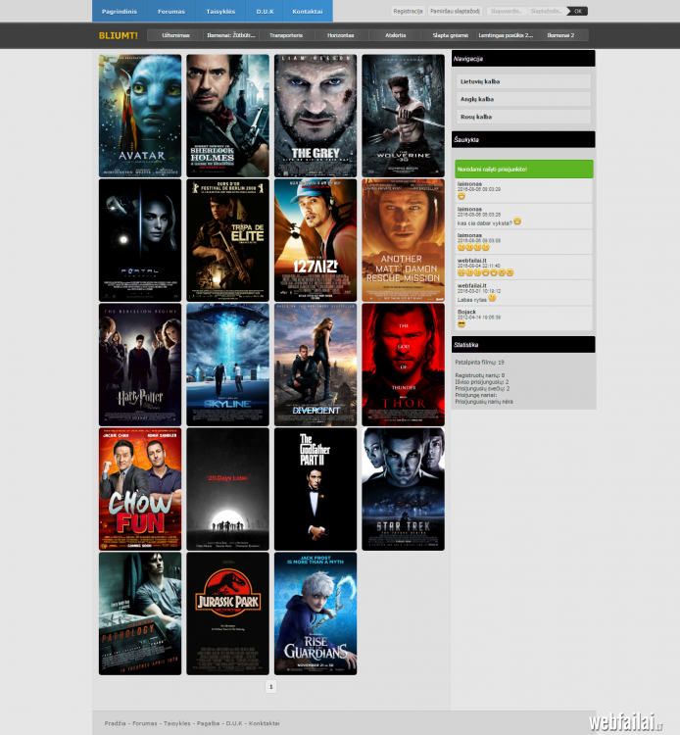Open the 28 Days Later poster

(227, 489)
